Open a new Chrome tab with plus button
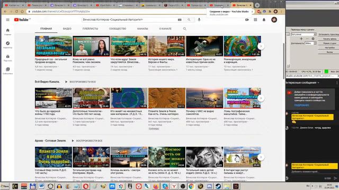This screenshot has width=339, height=190. click(x=257, y=5)
